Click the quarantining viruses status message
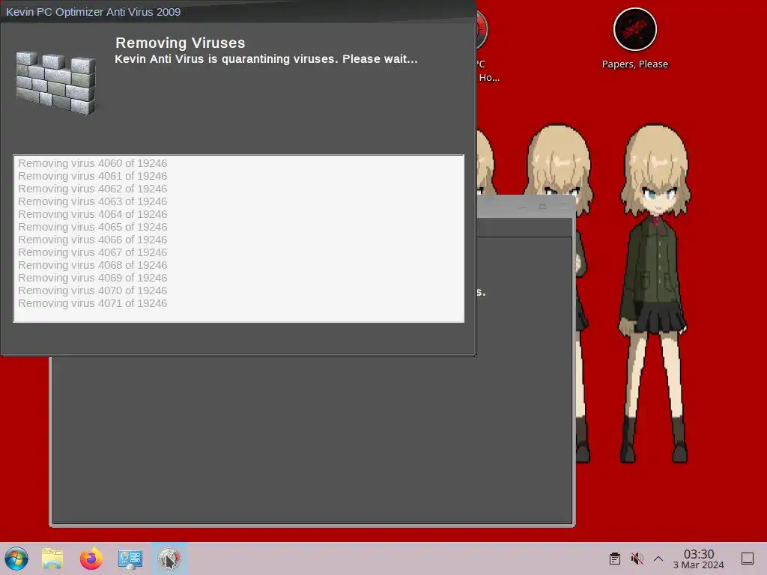Screen dimensions: 767x575 click(266, 59)
